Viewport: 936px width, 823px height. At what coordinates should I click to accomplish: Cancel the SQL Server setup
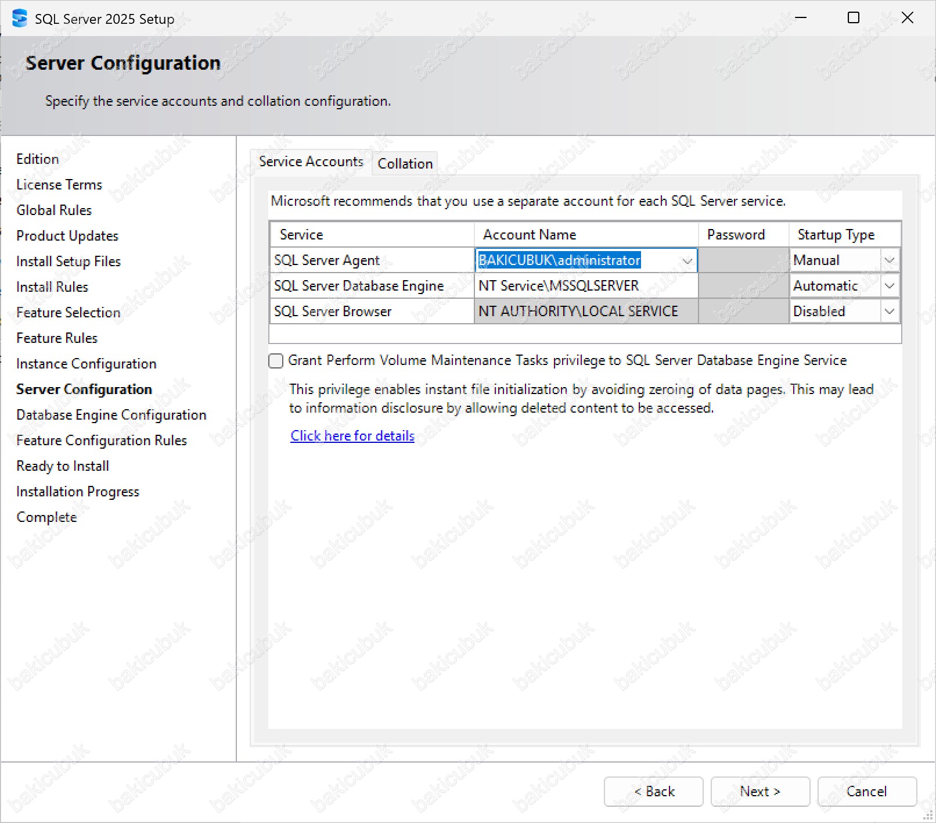click(866, 792)
